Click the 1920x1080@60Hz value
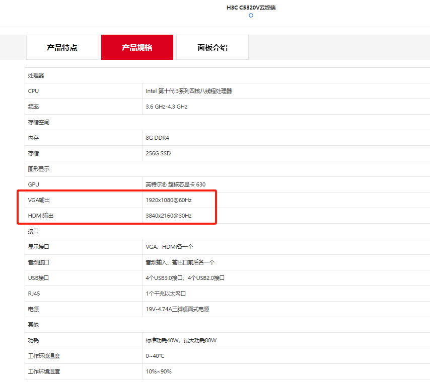The width and height of the screenshot is (430, 385). (169, 200)
